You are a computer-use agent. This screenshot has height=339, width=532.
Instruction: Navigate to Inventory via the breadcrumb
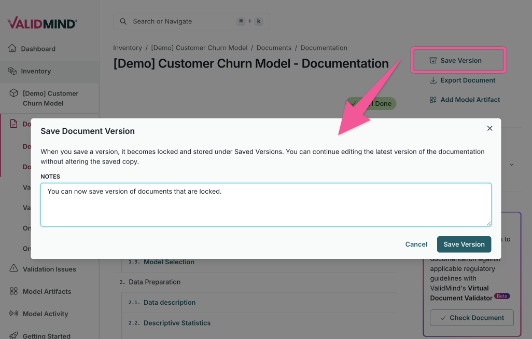point(128,47)
